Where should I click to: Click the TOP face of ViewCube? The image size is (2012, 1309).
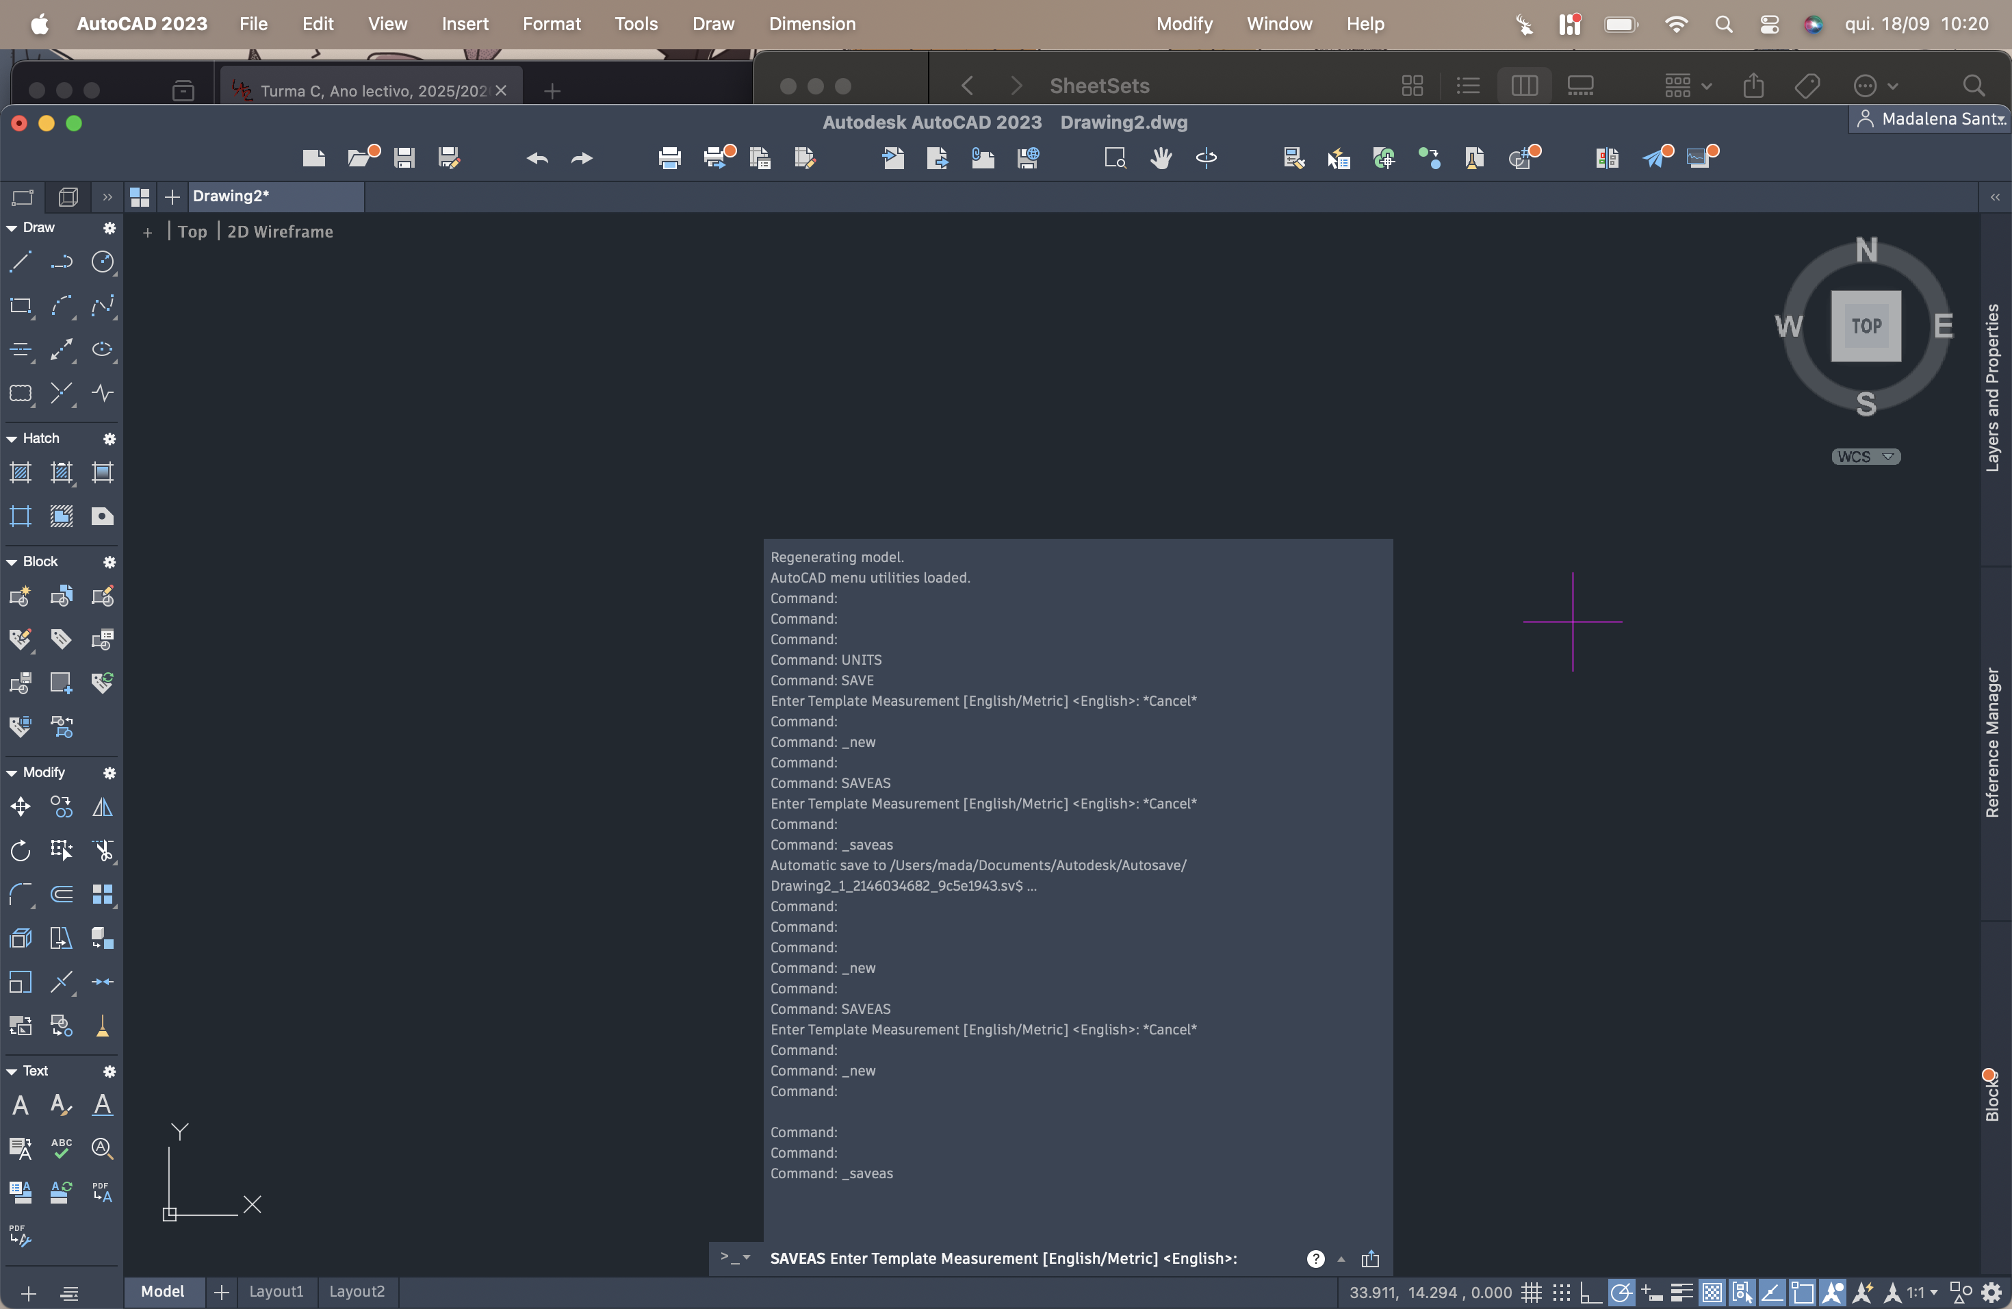click(x=1866, y=326)
